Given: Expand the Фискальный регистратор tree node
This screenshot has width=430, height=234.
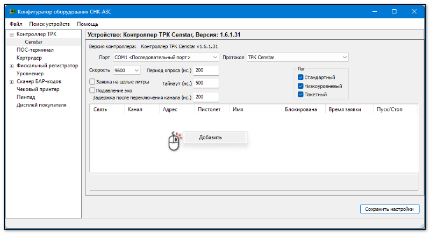Looking at the screenshot, I should [x=11, y=66].
